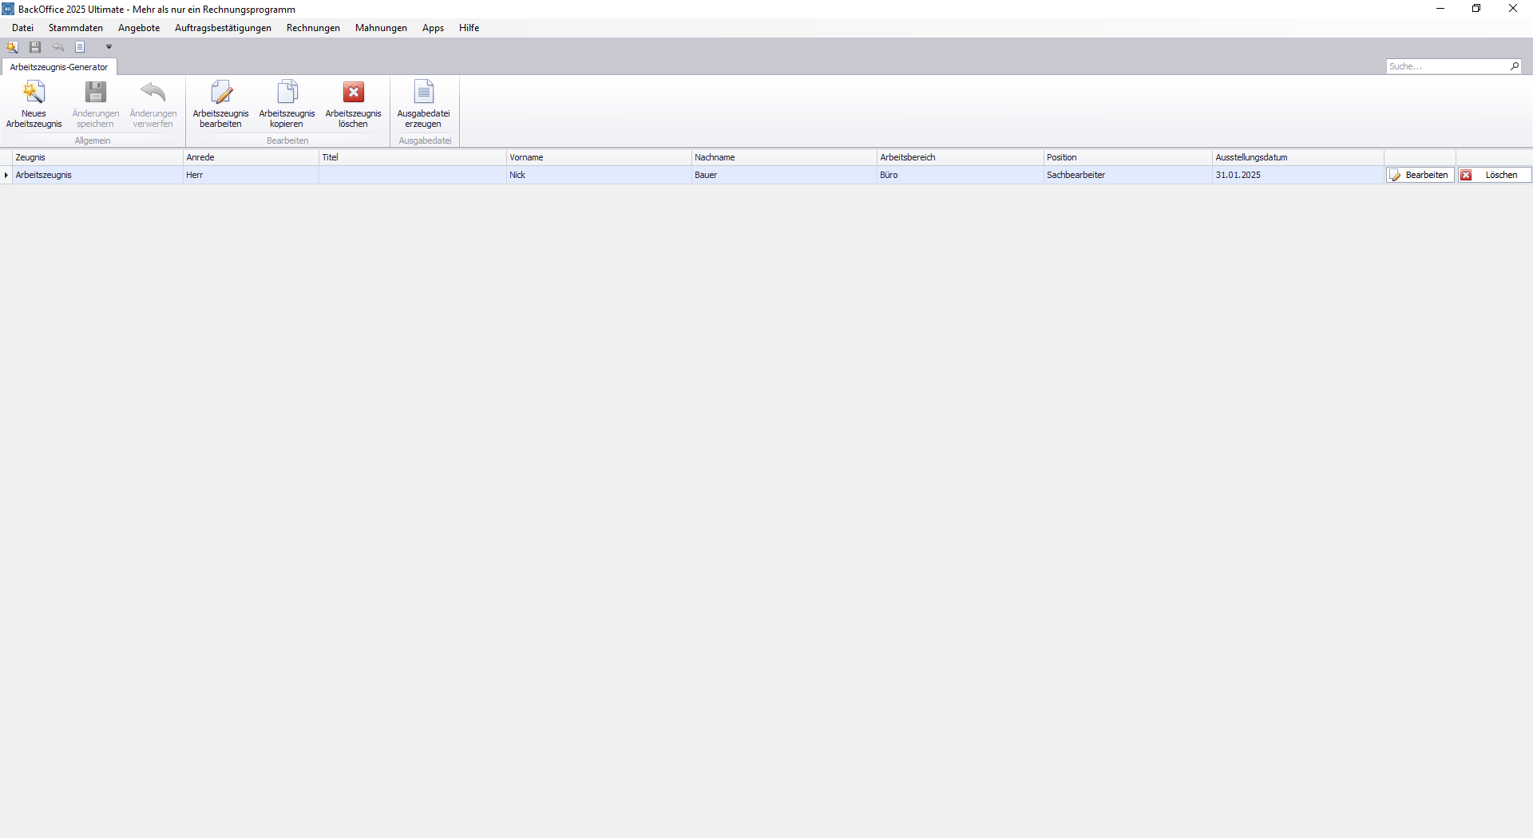Expand the quick access toolbar dropdown arrow
Screen dimensions: 1533x838
tap(109, 47)
